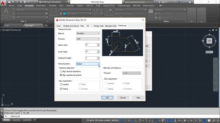This screenshot has width=220, height=123.
Task: Click the Upper value input field
Action: [x=91, y=45]
